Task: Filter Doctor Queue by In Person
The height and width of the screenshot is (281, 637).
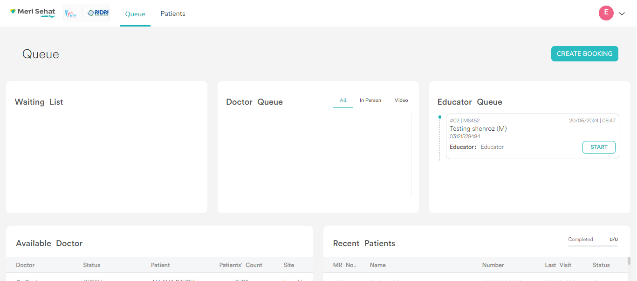Action: click(370, 100)
